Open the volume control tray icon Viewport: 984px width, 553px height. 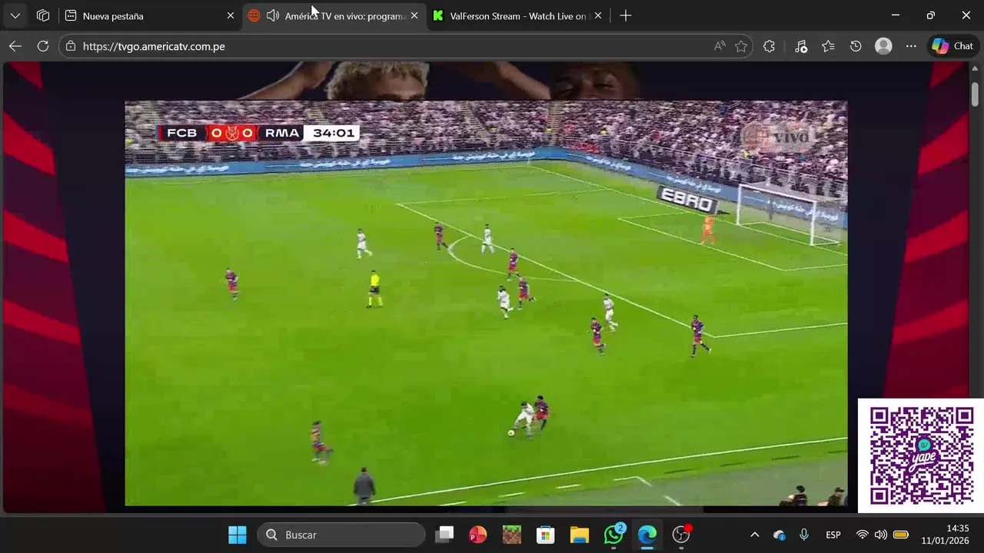pos(881,535)
